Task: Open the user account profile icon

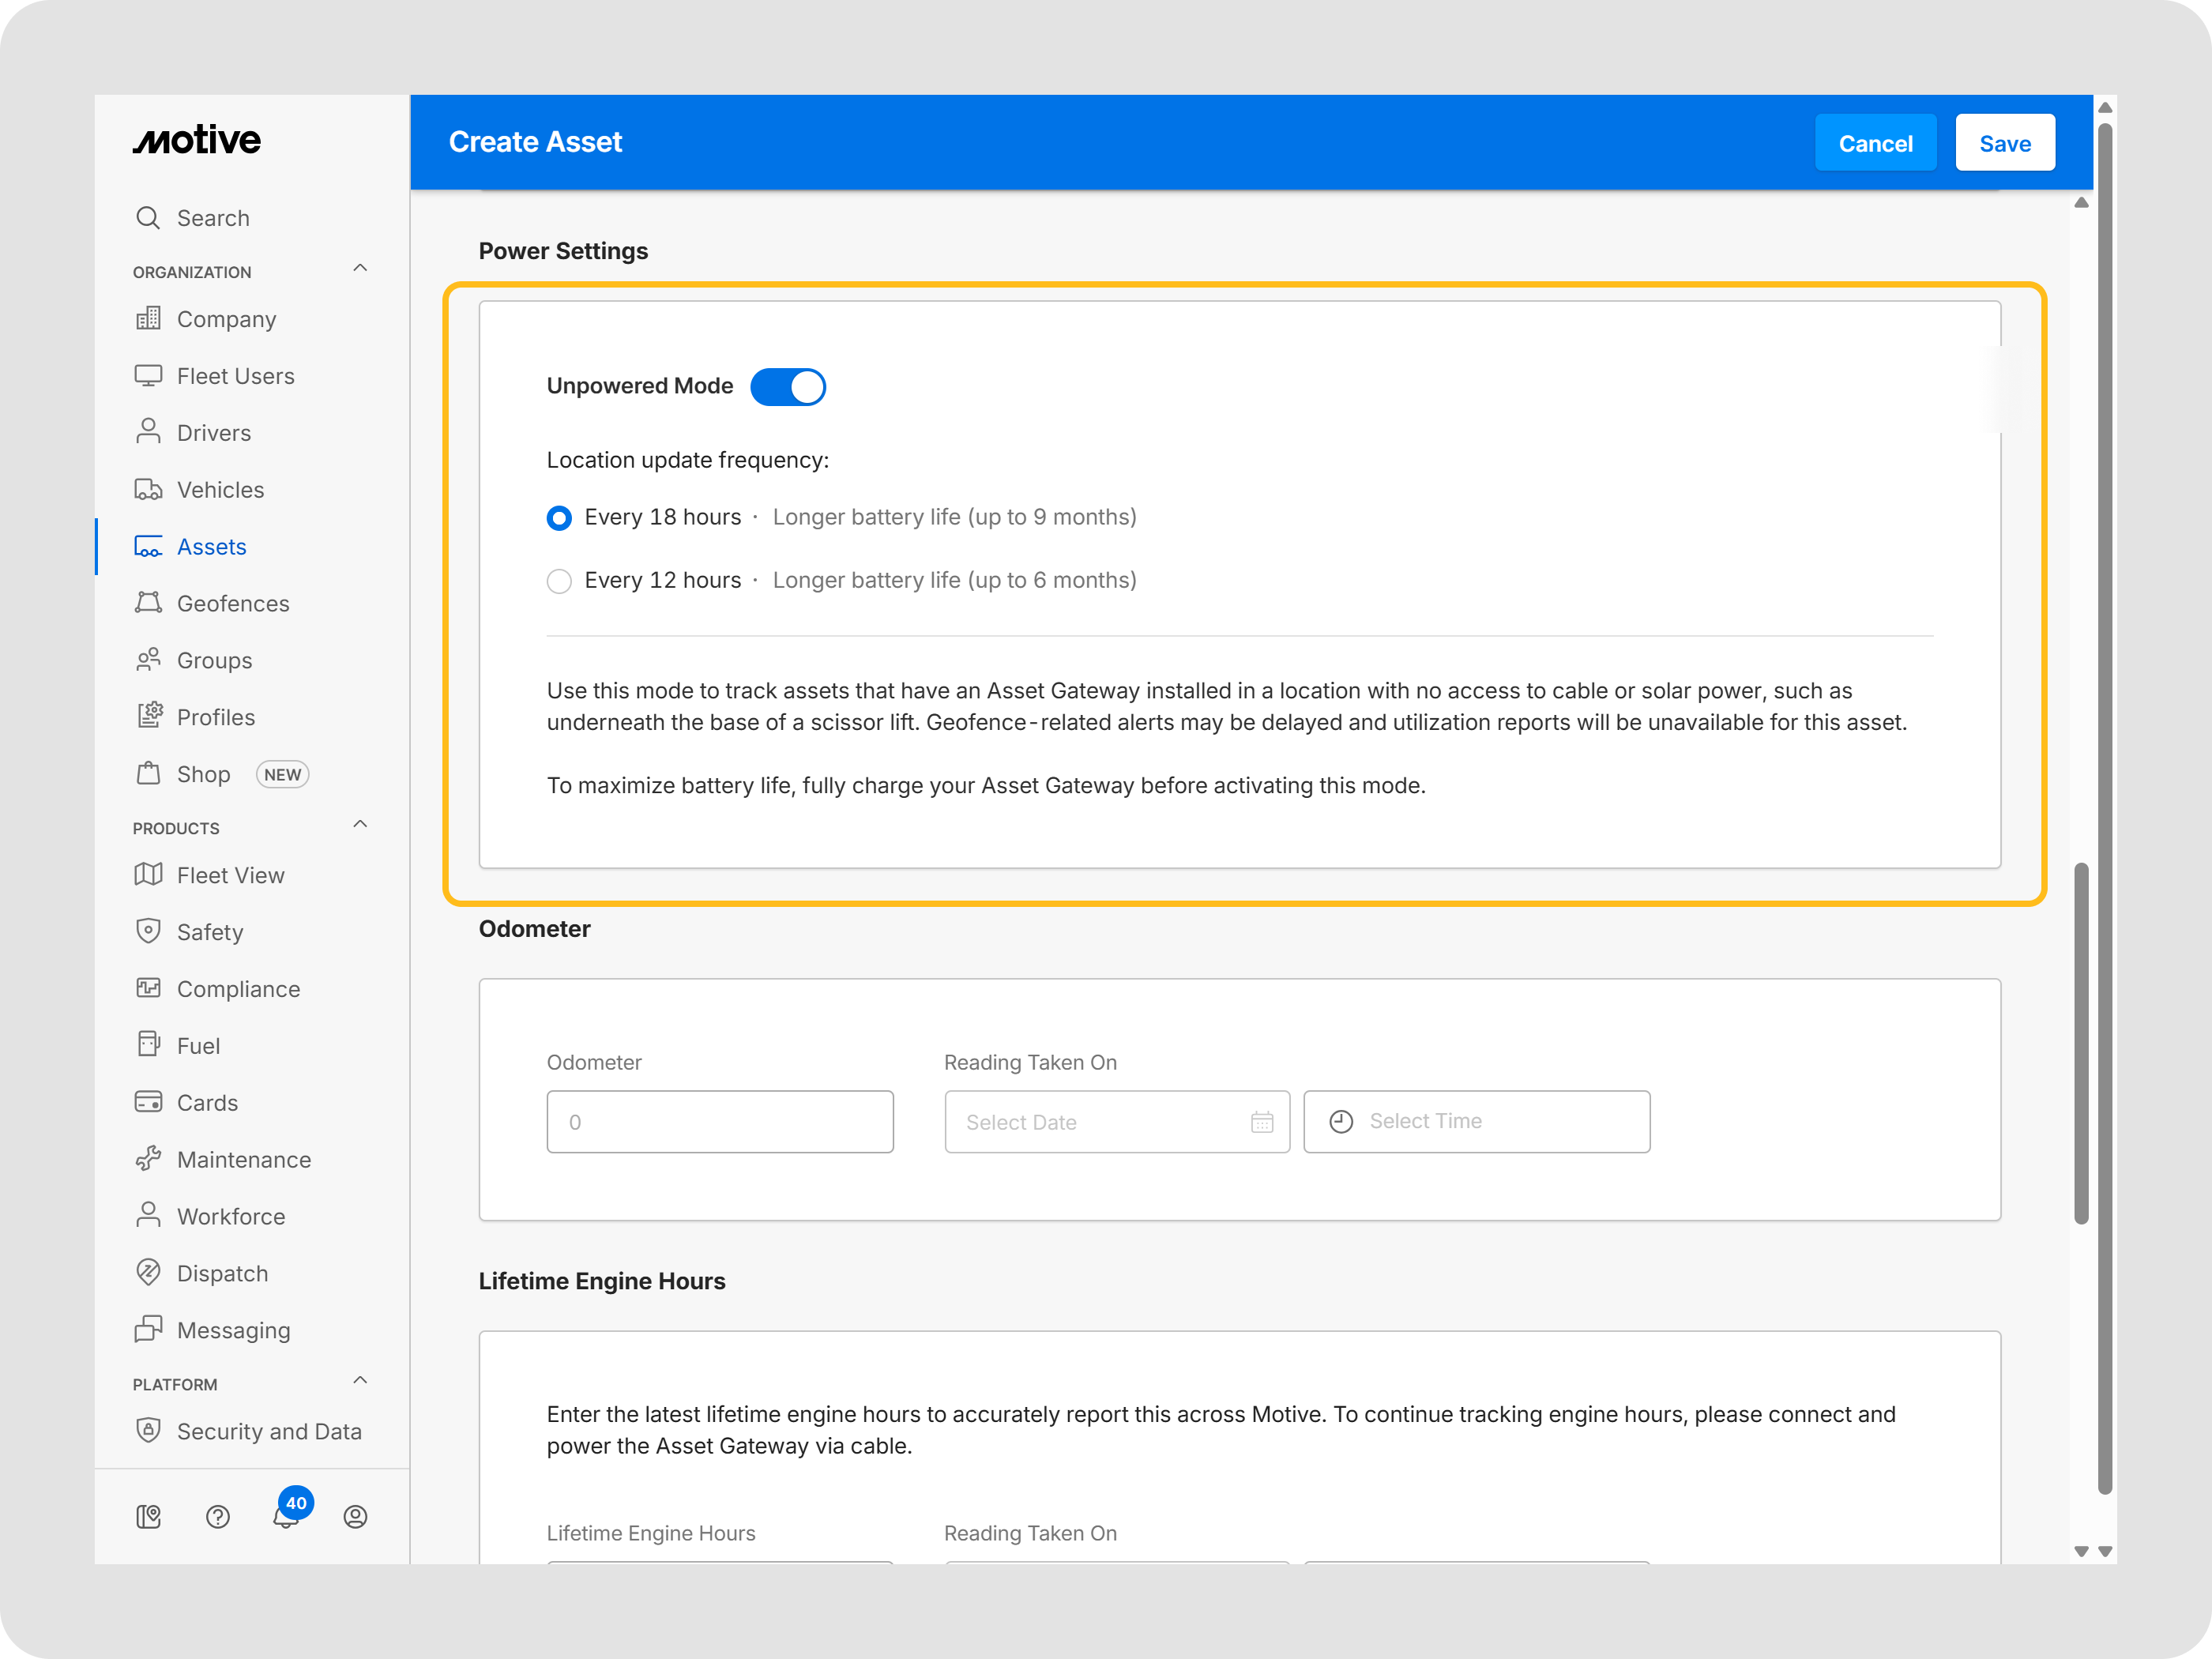Action: point(355,1517)
